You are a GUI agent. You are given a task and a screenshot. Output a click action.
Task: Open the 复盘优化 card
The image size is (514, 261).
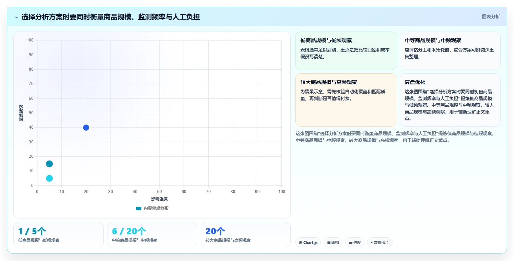[450, 100]
